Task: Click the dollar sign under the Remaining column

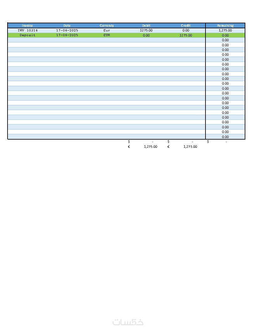Action: click(x=208, y=141)
